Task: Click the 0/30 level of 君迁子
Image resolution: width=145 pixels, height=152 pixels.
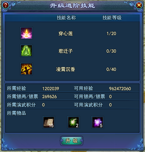Action: 111,51
